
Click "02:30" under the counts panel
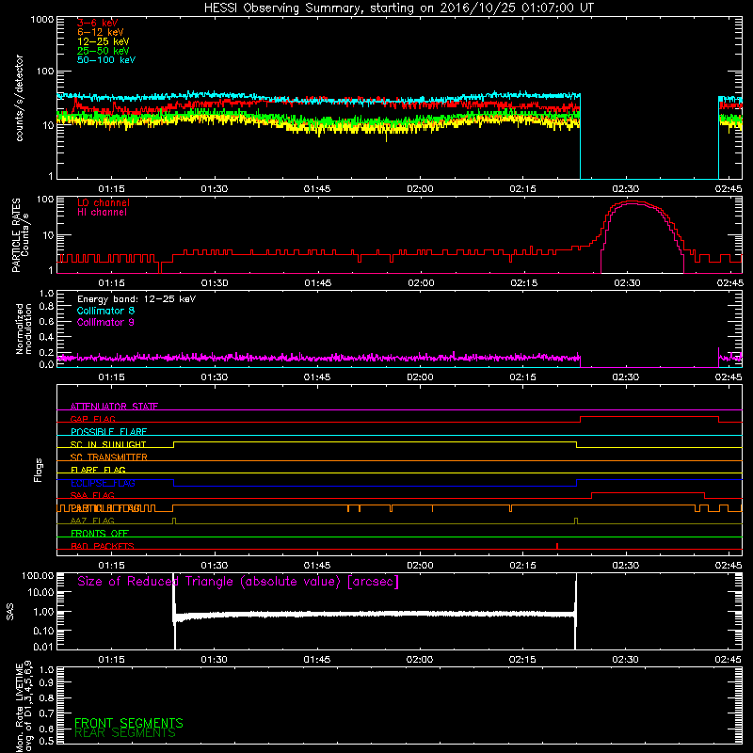(626, 189)
